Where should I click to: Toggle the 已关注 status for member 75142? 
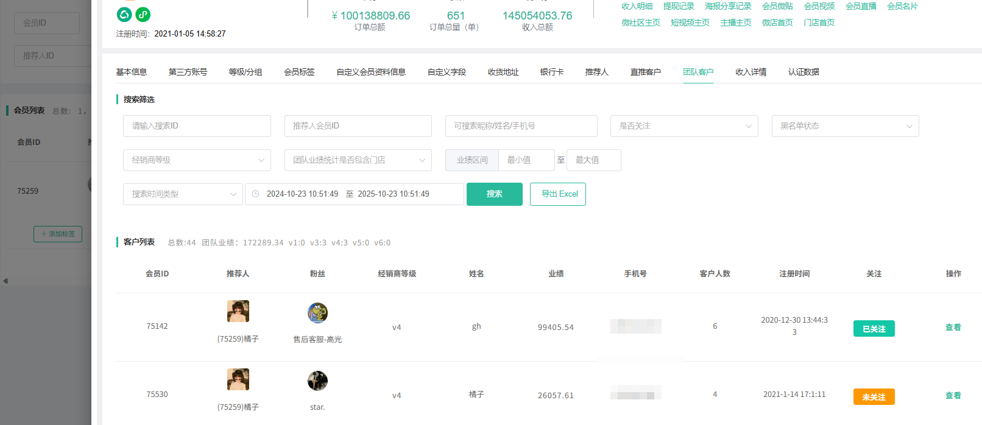pos(874,329)
